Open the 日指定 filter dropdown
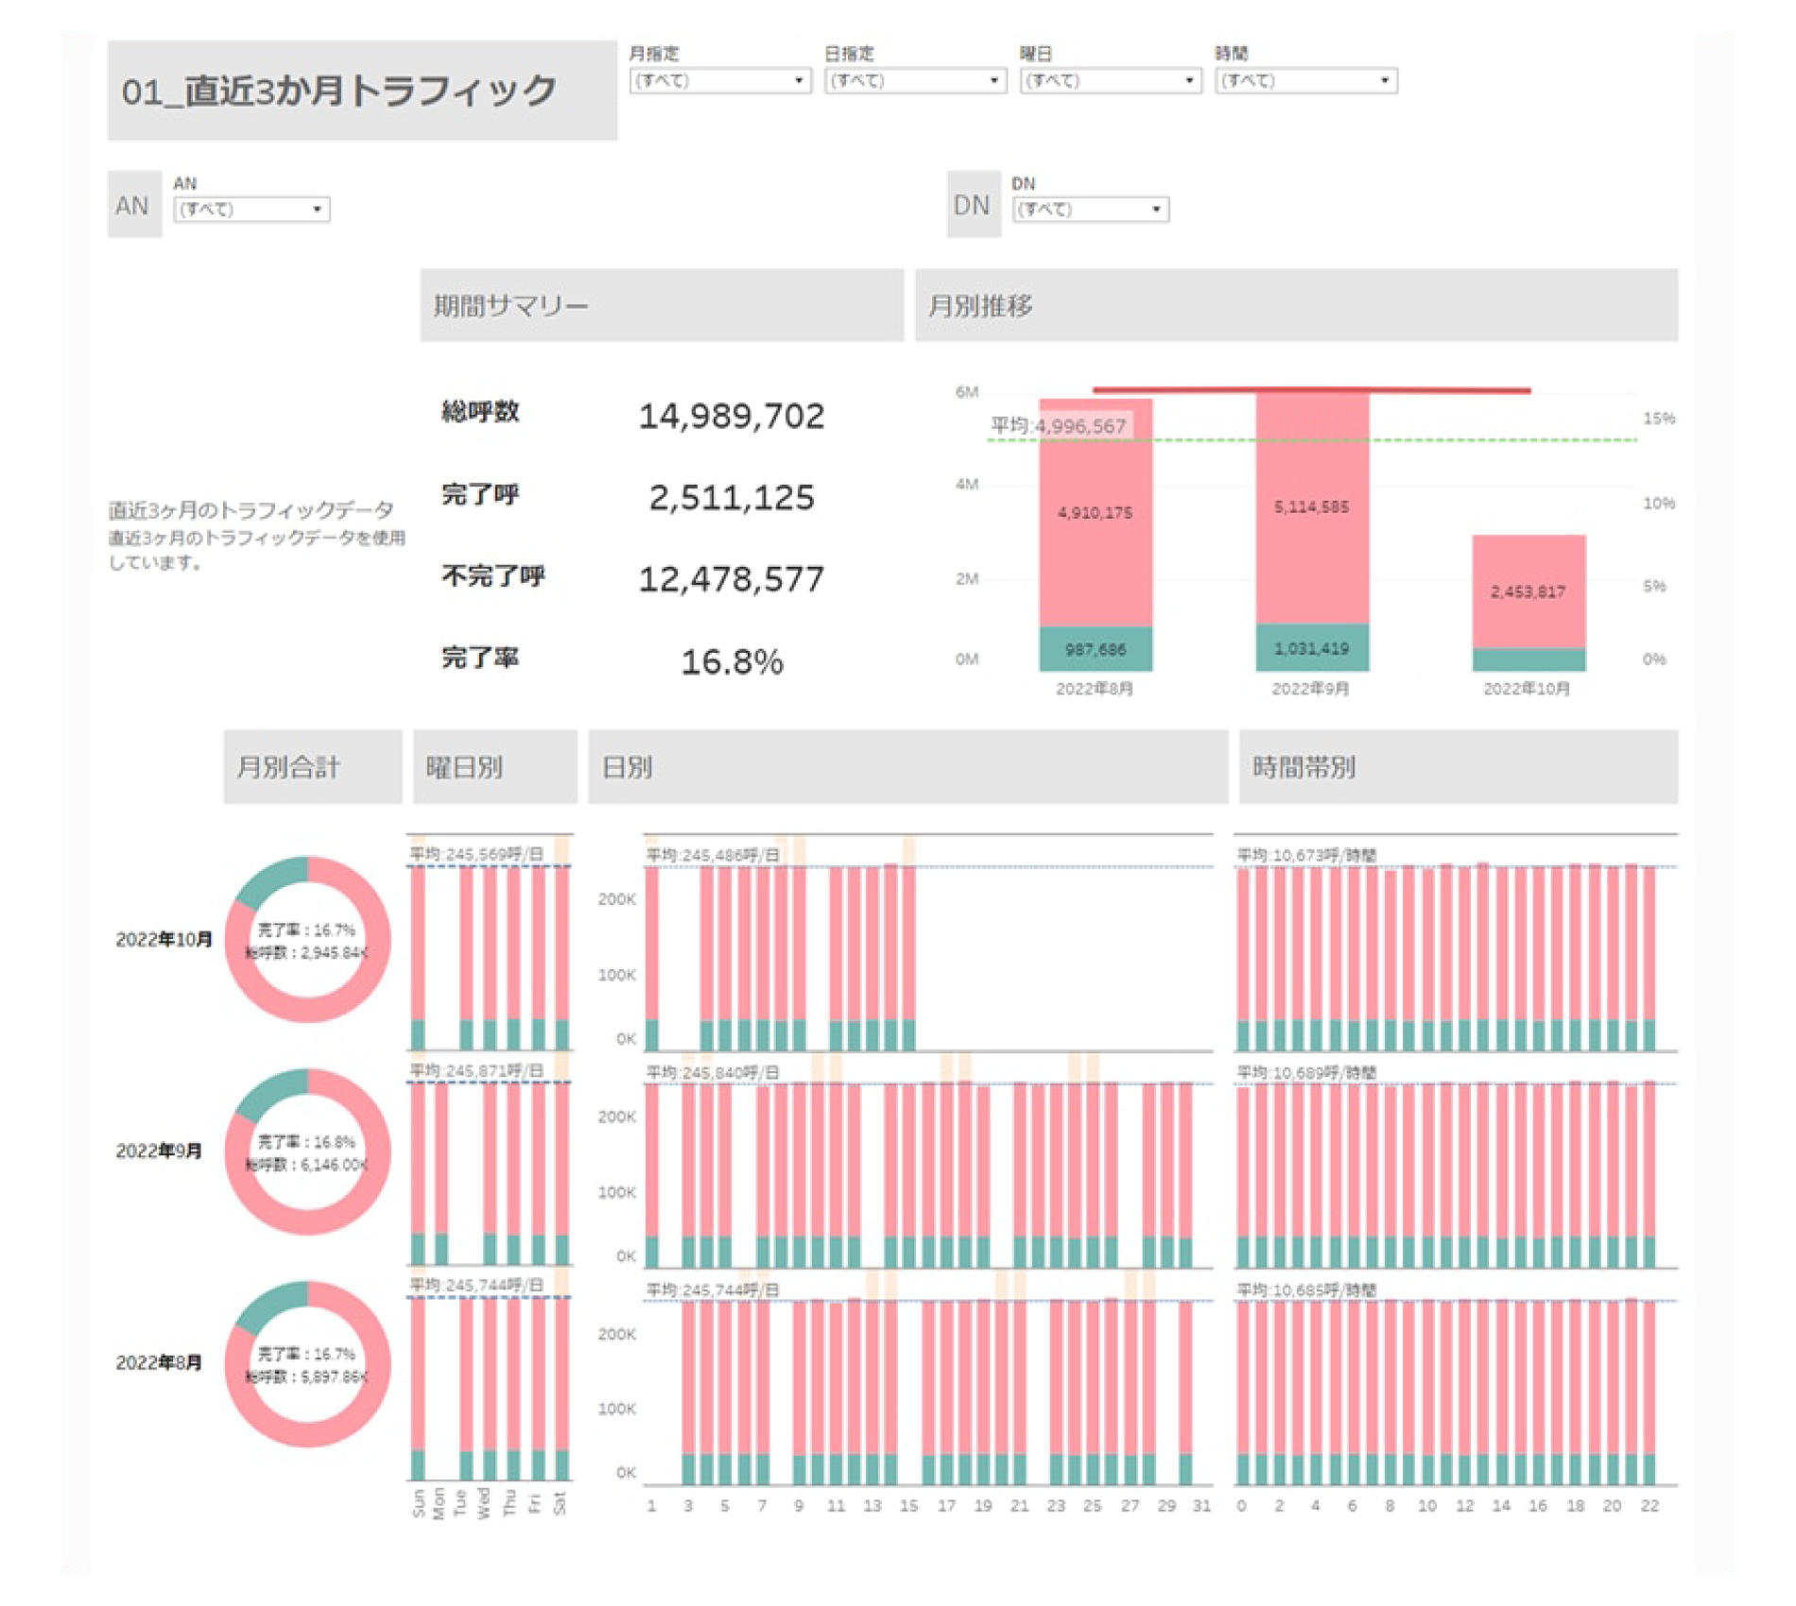This screenshot has height=1606, width=1796. pyautogui.click(x=912, y=83)
